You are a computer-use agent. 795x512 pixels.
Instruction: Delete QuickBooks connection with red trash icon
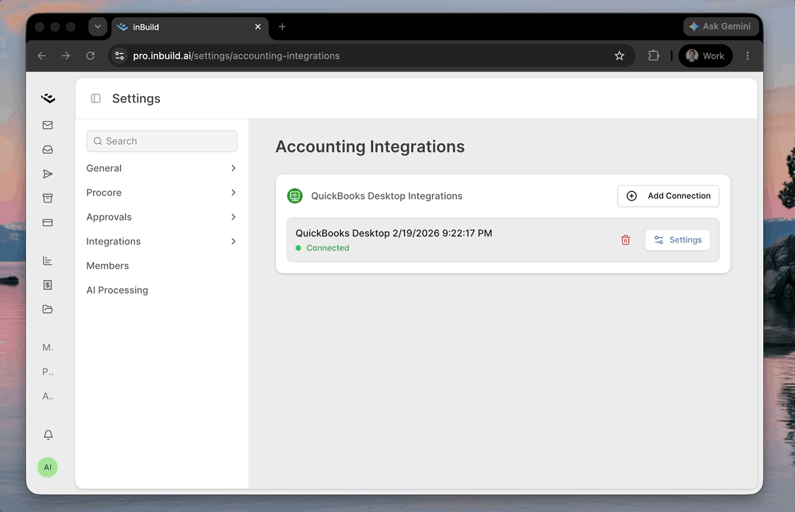[x=625, y=240]
